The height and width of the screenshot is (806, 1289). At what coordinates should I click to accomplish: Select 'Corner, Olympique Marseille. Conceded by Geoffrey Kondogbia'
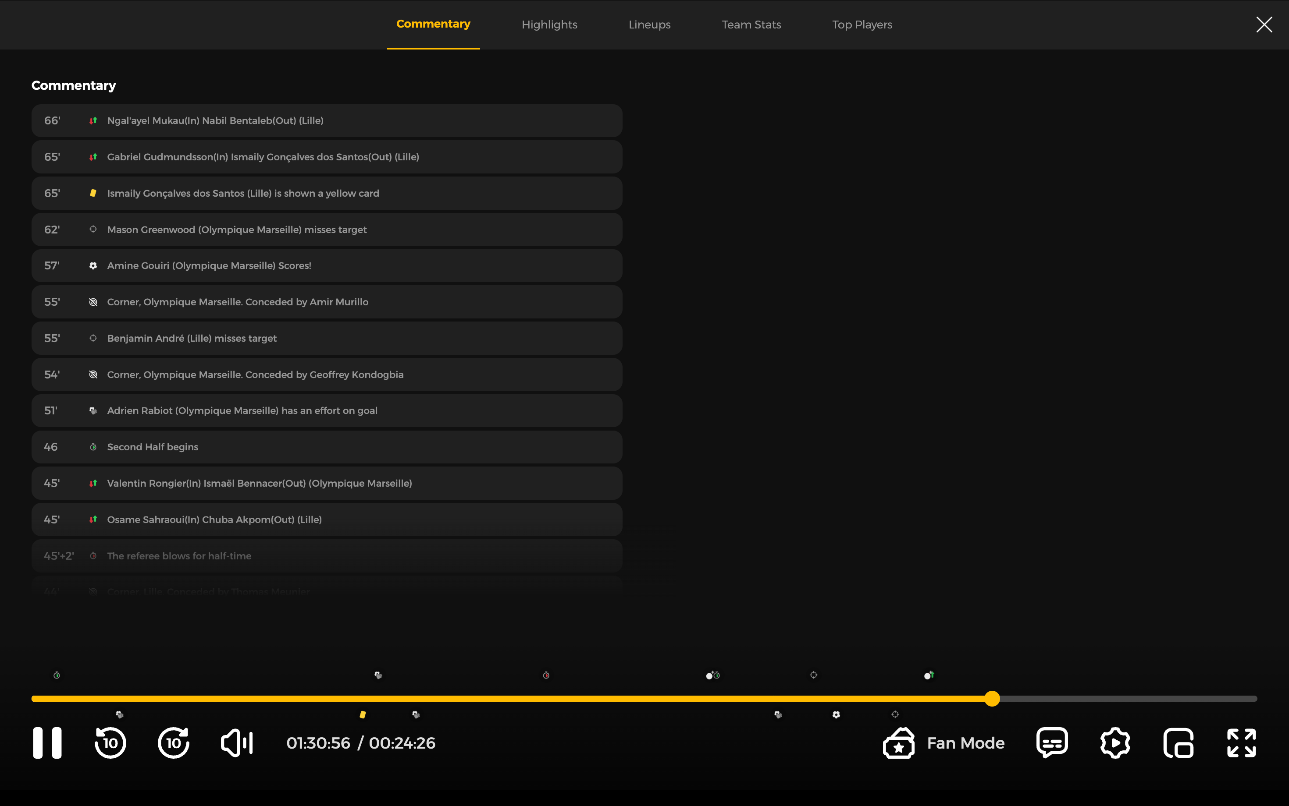pyautogui.click(x=327, y=374)
